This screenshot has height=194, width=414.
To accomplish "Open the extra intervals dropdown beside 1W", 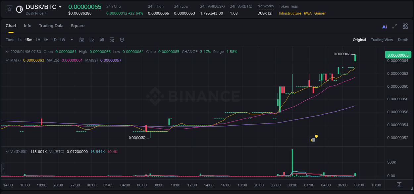I will click(71, 39).
